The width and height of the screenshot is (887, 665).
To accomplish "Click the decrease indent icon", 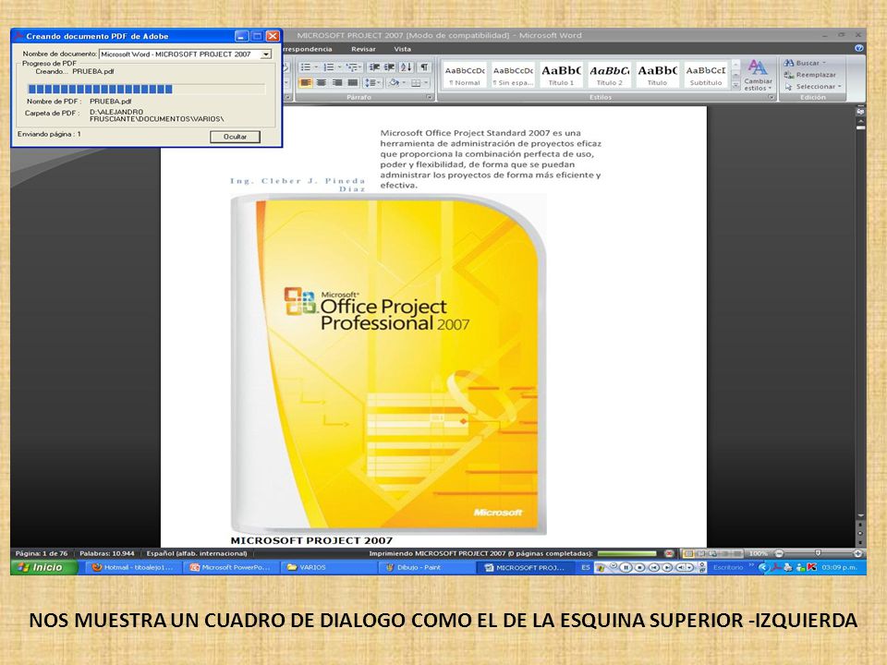I will tap(374, 67).
